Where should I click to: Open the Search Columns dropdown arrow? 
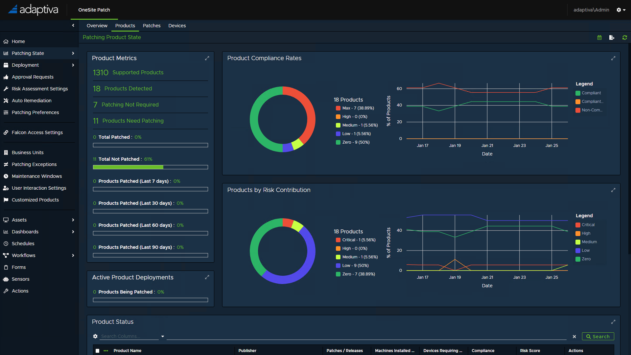pos(162,336)
